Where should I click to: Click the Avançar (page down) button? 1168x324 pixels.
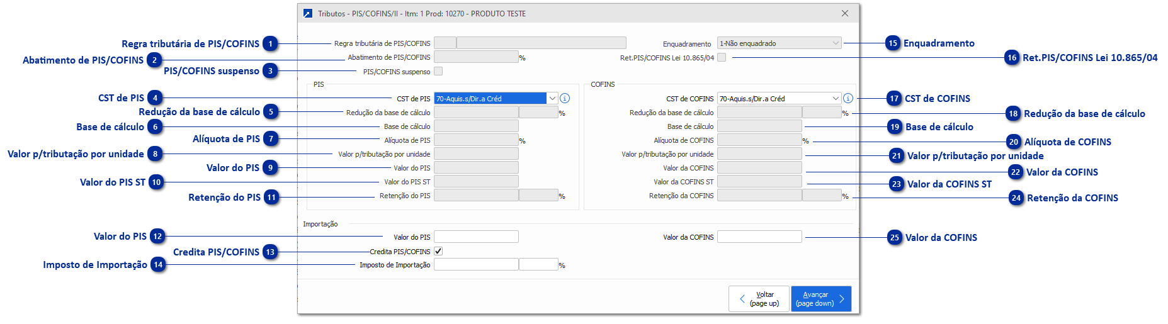point(820,299)
